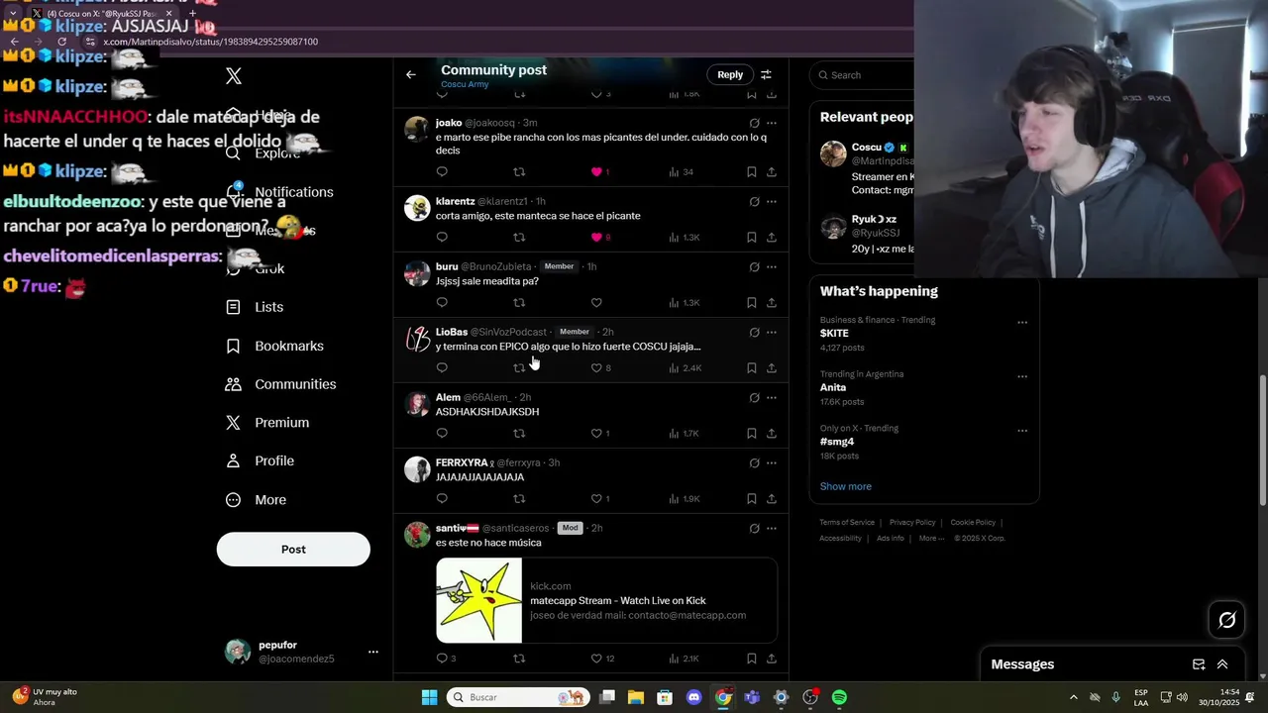Open Communities from the sidebar
The width and height of the screenshot is (1268, 713).
tap(280, 384)
